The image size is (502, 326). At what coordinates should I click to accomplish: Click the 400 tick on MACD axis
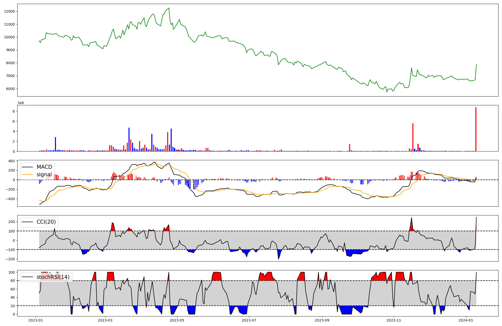tap(11, 161)
